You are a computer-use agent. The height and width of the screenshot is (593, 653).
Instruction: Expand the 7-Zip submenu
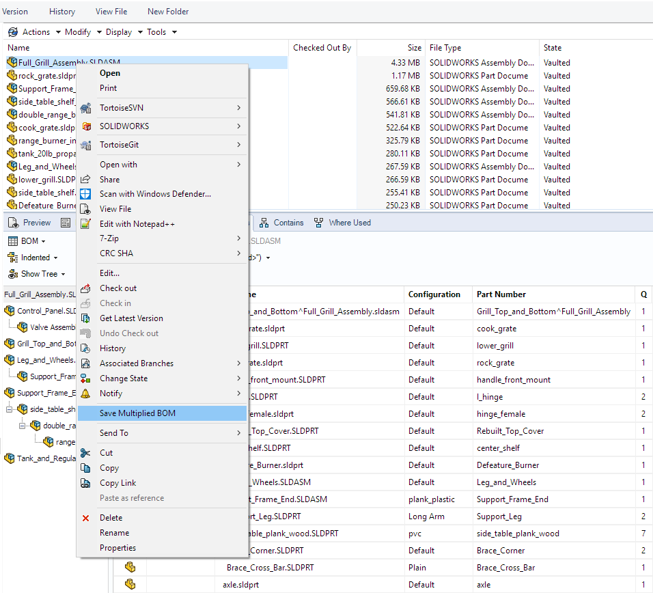pos(163,238)
